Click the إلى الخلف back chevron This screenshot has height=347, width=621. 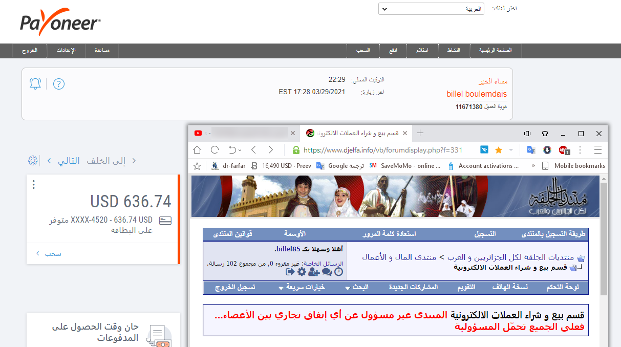pyautogui.click(x=134, y=161)
